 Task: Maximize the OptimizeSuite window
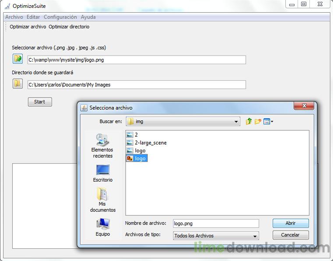304,4
